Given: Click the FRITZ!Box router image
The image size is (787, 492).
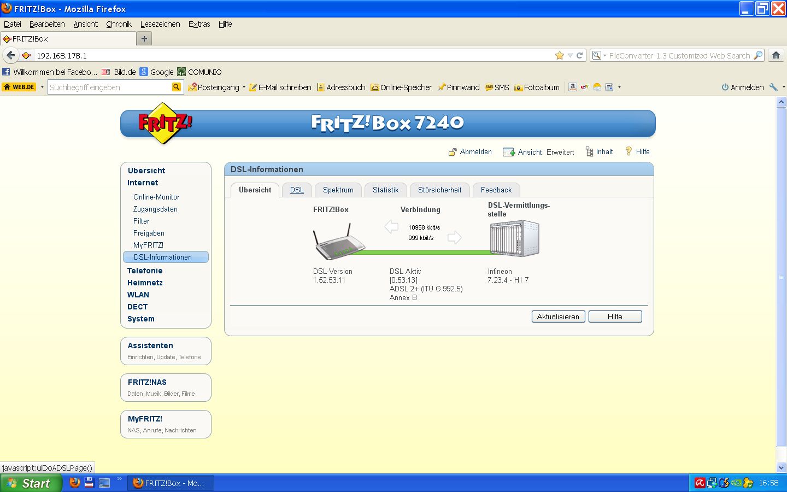Looking at the screenshot, I should coord(339,242).
